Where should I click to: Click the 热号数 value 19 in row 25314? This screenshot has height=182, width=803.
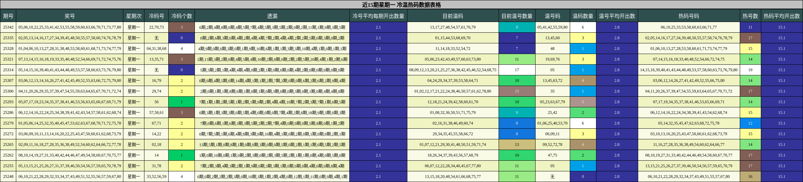(x=750, y=70)
